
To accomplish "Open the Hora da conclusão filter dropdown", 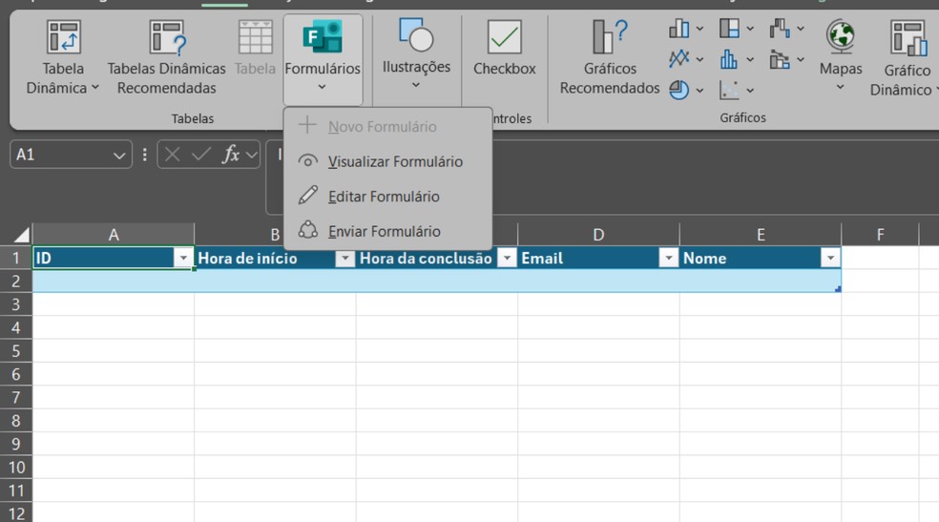I will [507, 258].
